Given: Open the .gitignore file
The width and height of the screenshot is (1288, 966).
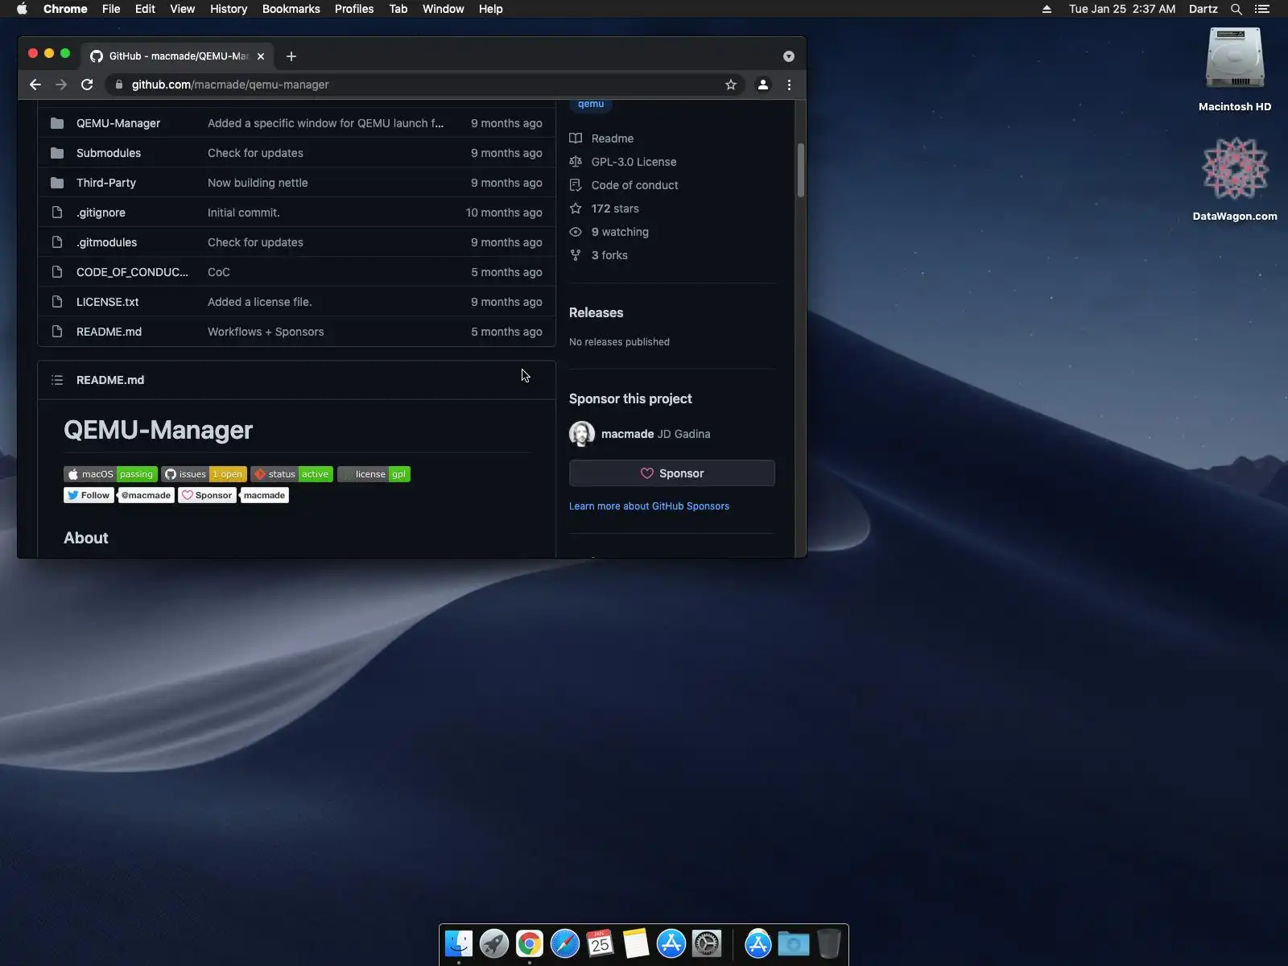Looking at the screenshot, I should [x=101, y=213].
